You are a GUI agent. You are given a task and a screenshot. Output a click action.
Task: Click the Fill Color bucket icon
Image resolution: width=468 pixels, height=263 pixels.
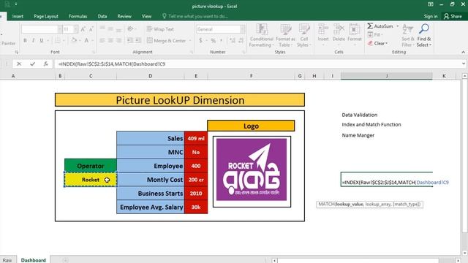click(x=74, y=40)
